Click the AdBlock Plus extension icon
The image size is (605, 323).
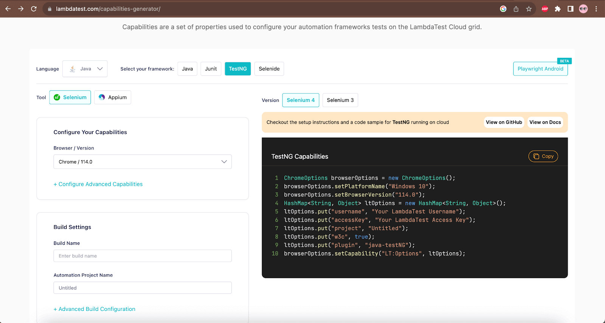pyautogui.click(x=544, y=9)
